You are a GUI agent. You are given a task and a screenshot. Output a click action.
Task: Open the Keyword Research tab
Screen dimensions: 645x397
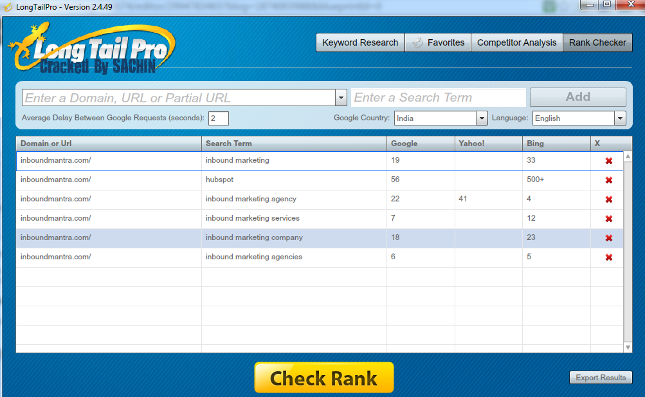click(360, 42)
